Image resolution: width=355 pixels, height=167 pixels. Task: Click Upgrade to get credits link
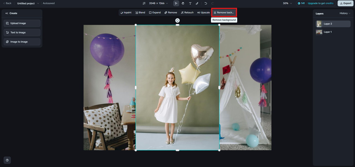pyautogui.click(x=321, y=3)
